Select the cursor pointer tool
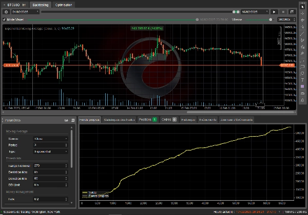Image resolution: width=308 pixels, height=215 pixels. [302, 7]
